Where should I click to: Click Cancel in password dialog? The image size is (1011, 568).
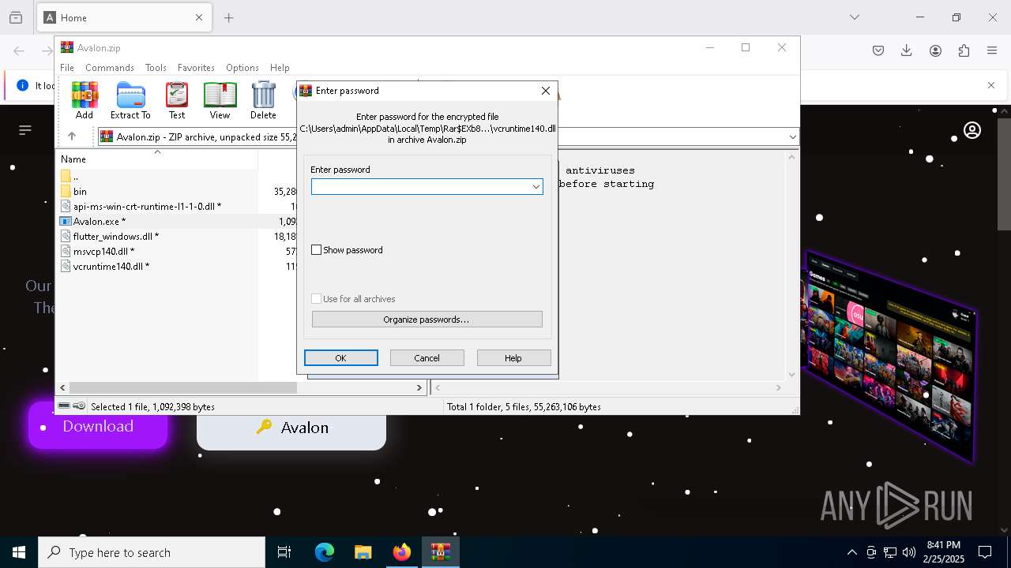point(427,358)
